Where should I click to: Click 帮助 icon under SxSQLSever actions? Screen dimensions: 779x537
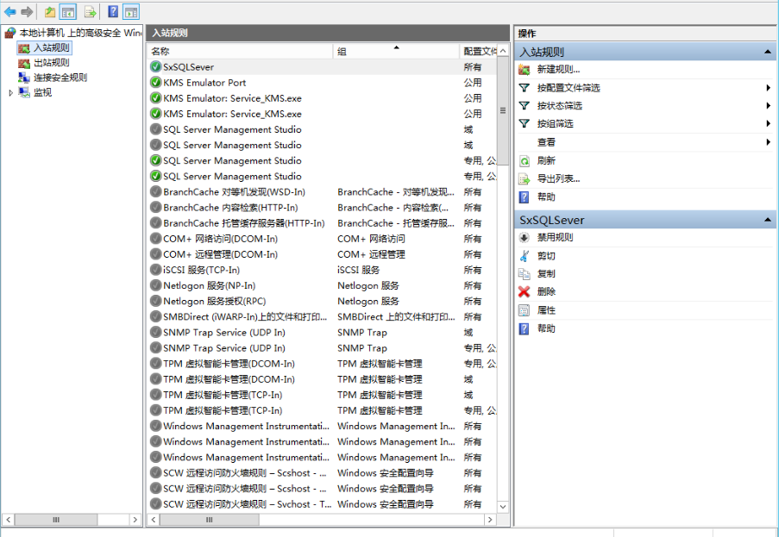point(525,328)
